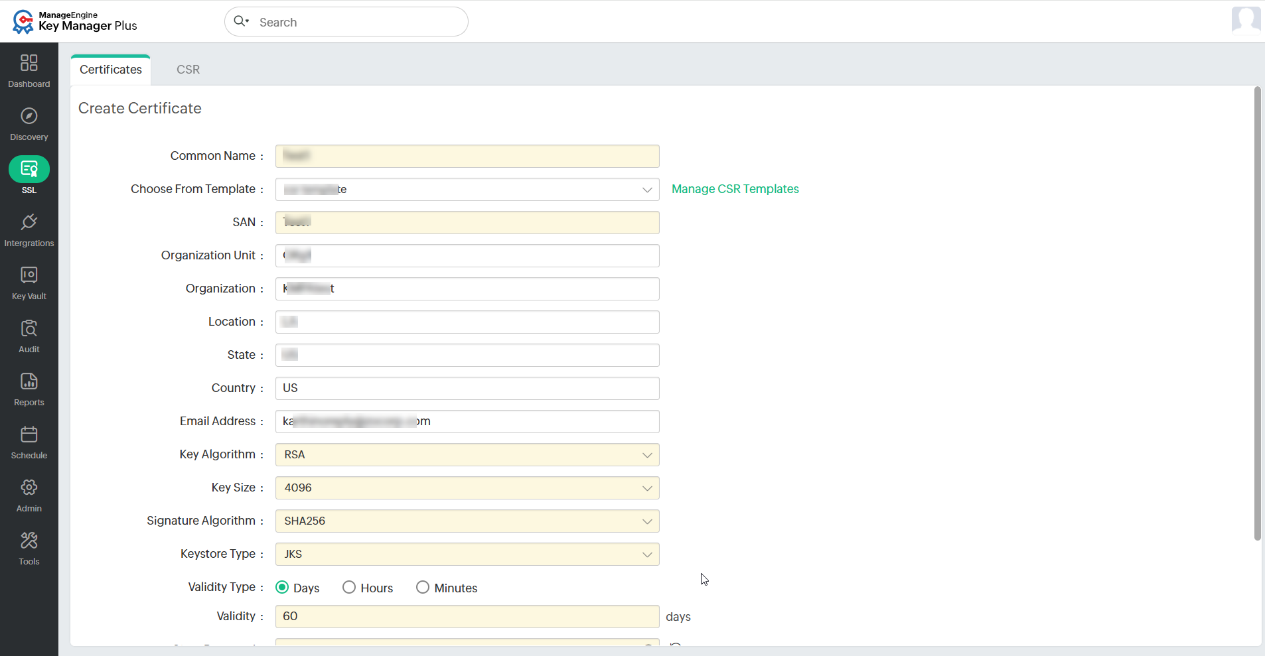Image resolution: width=1265 pixels, height=656 pixels.
Task: Open the user profile avatar
Action: click(x=1246, y=19)
